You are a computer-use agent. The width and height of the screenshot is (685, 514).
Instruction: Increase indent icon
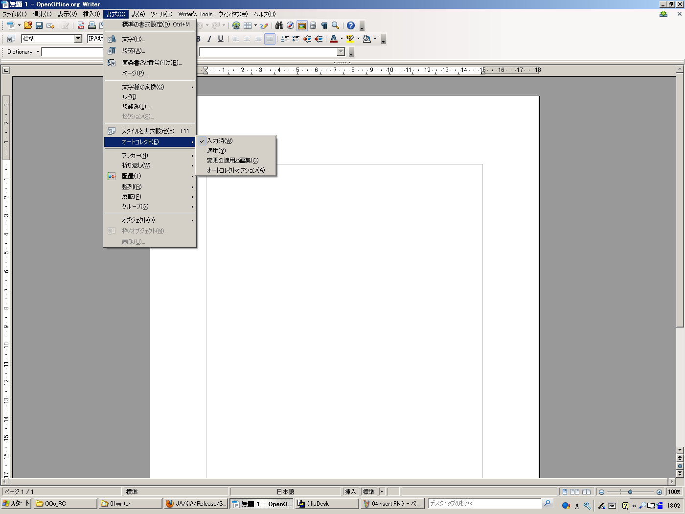coord(319,39)
